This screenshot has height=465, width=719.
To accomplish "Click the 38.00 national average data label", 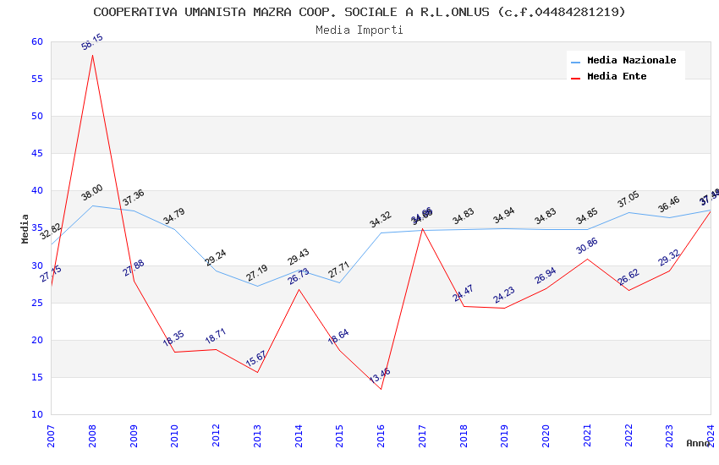I will pyautogui.click(x=92, y=193).
